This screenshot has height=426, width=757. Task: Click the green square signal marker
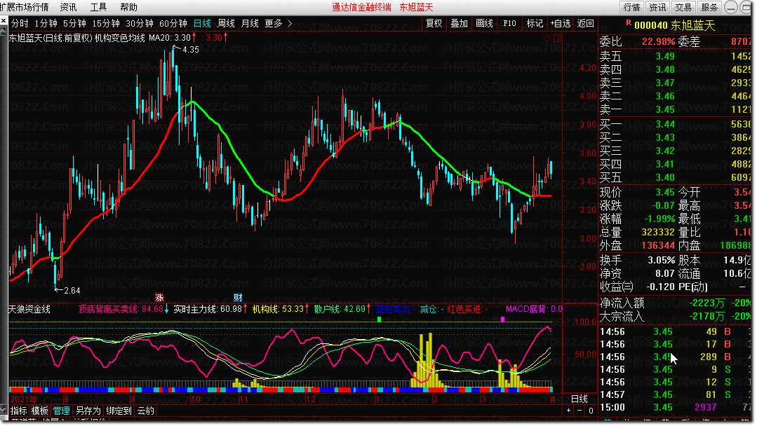(x=379, y=319)
